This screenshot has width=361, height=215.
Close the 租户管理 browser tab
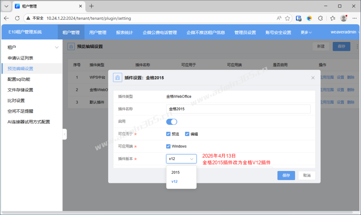(80, 6)
